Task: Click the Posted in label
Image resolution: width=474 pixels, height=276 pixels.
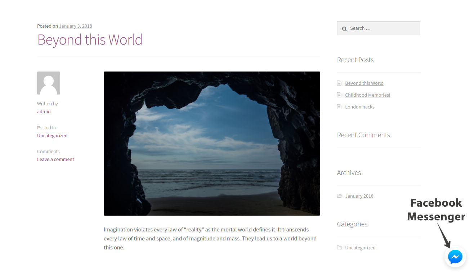Action: [46, 128]
